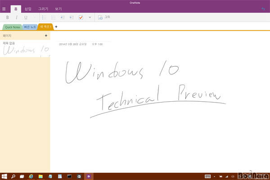The width and height of the screenshot is (270, 180).
Task: Open the Store icon on taskbar
Action: (x=79, y=176)
